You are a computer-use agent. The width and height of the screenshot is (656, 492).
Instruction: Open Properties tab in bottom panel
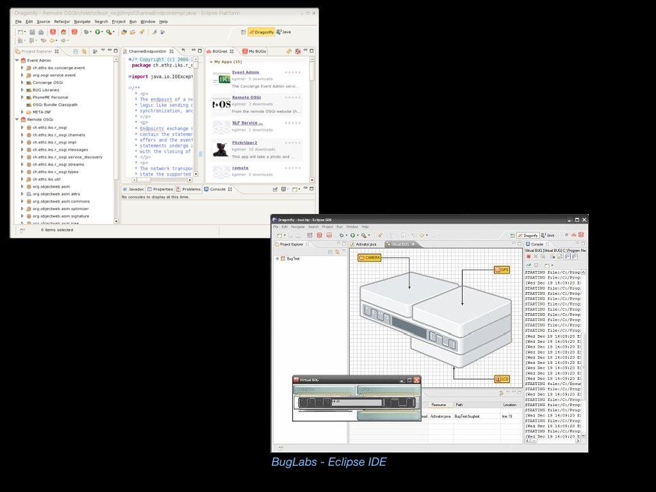(x=160, y=189)
